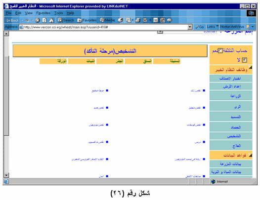Click the Back arrow toolbar button
The width and height of the screenshot is (260, 200).
coord(12,20)
